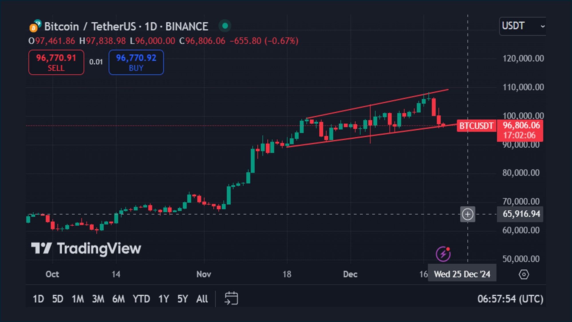Image resolution: width=572 pixels, height=322 pixels.
Task: Select the 5D time range
Action: (x=58, y=299)
